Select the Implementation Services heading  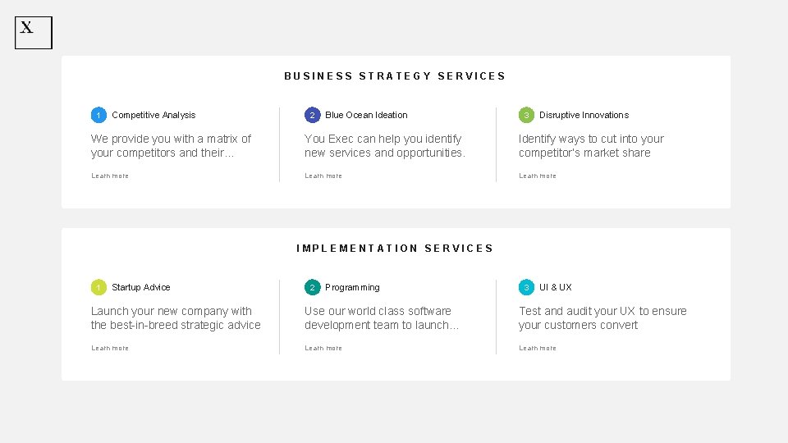[395, 249]
